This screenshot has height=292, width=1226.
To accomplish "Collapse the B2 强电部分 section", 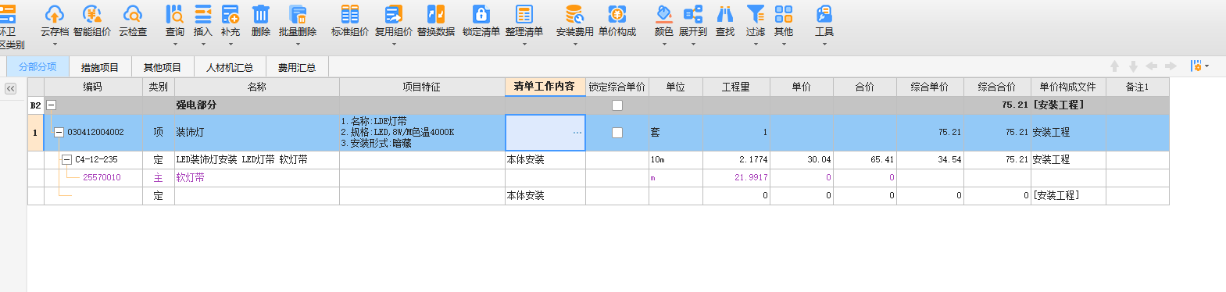I will tap(51, 105).
